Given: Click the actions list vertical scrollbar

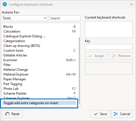Looking at the screenshot, I should pos(79,70).
